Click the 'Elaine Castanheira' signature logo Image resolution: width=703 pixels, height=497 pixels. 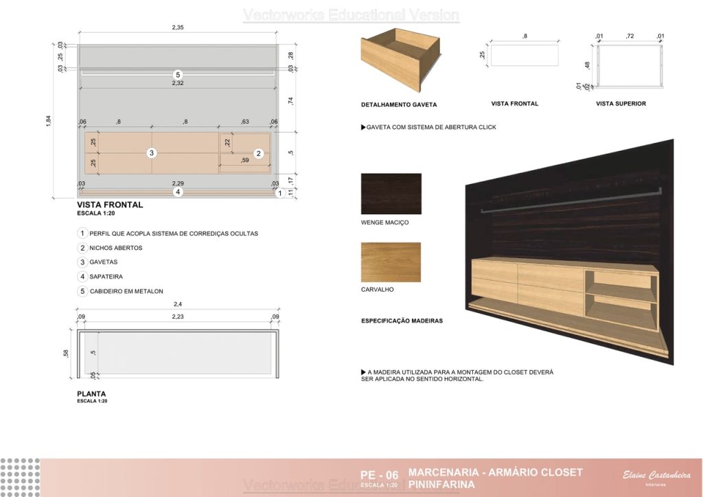tap(657, 476)
